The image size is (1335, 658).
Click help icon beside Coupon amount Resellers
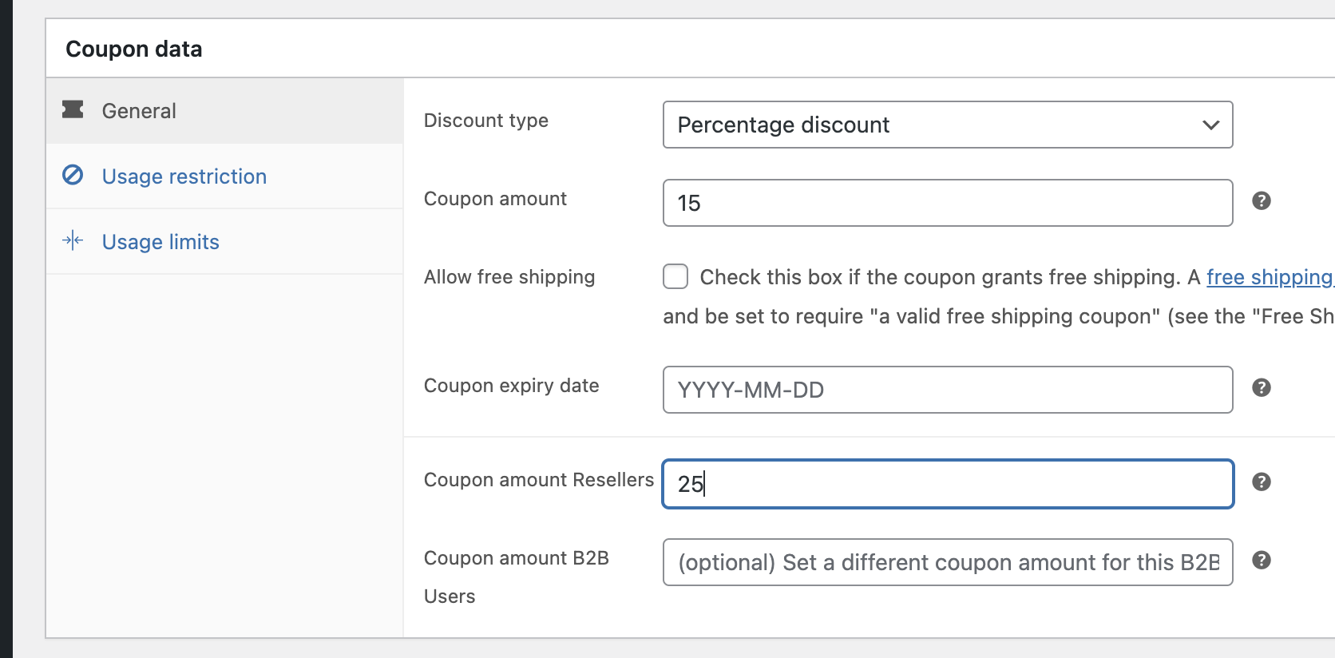[x=1262, y=482]
